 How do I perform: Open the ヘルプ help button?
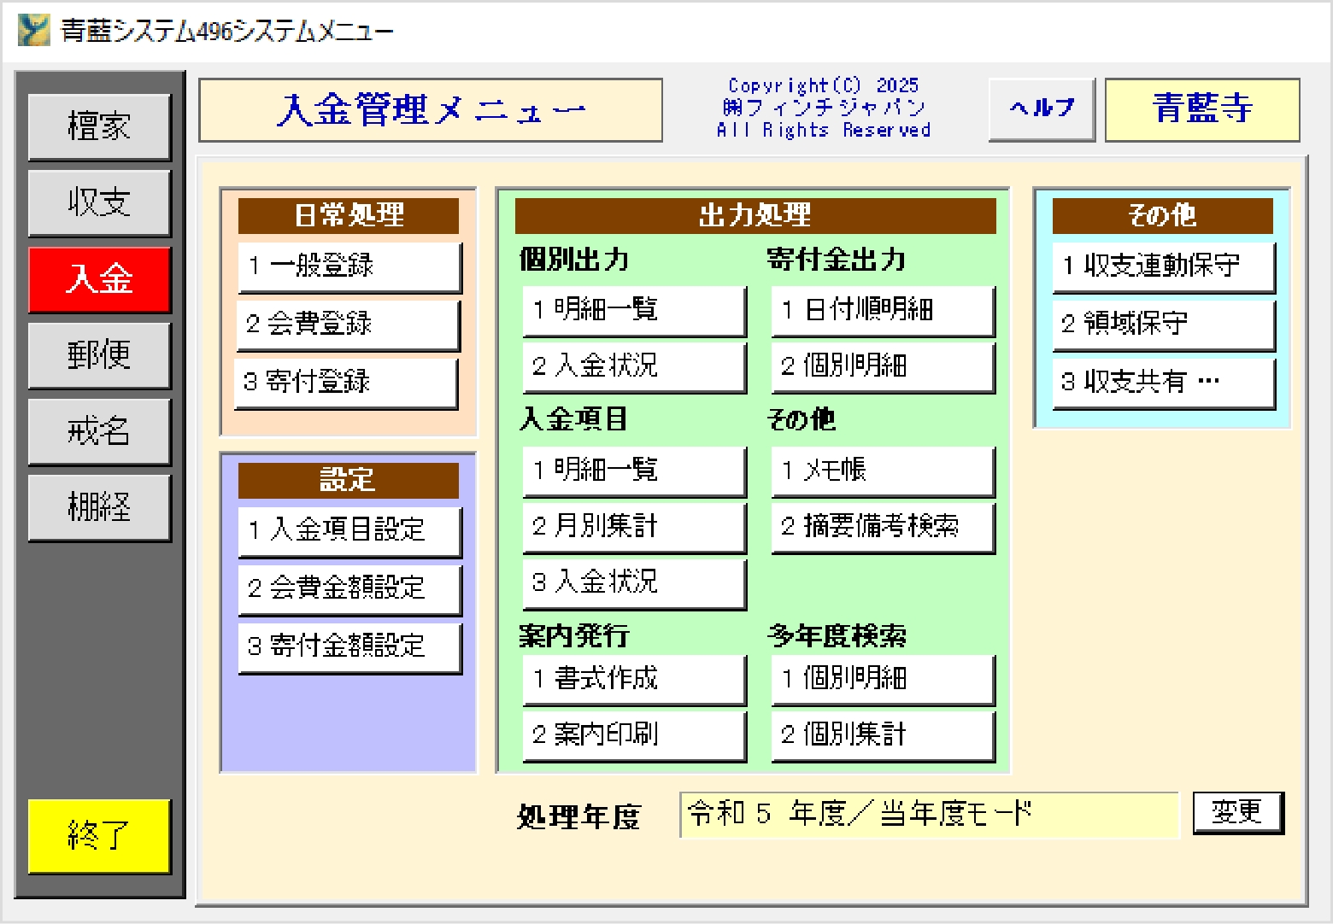coord(1041,108)
